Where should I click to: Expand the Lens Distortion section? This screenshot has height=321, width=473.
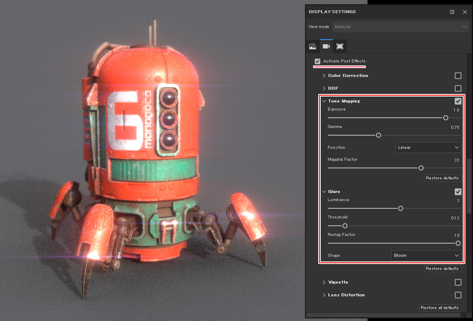[x=324, y=295]
